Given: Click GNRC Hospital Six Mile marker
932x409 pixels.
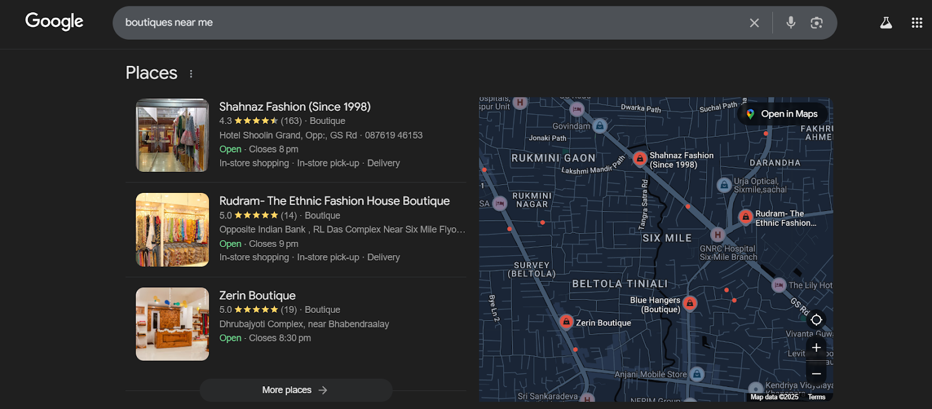Looking at the screenshot, I should (718, 235).
